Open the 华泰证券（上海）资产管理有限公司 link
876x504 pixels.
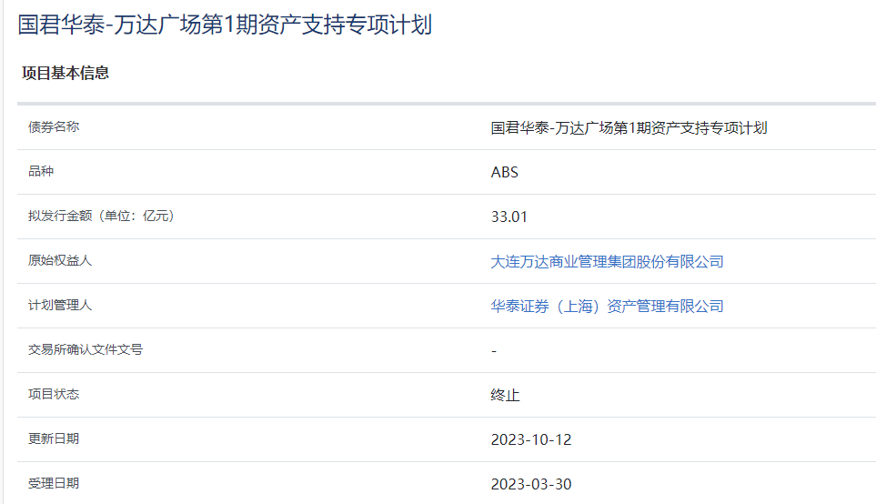(x=607, y=307)
